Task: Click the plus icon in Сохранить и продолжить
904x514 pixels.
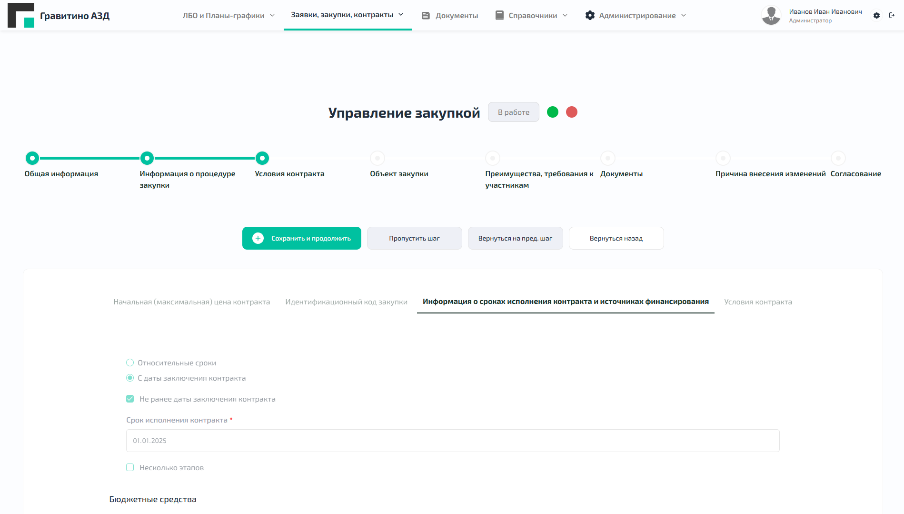Action: coord(258,238)
